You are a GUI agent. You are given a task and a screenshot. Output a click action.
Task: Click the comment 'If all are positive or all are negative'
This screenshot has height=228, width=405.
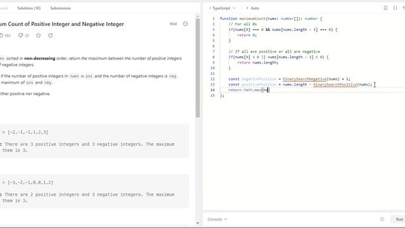coord(274,51)
